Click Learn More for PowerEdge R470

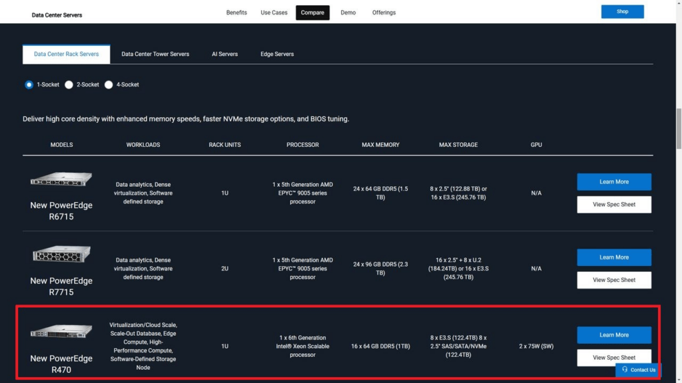coord(613,335)
